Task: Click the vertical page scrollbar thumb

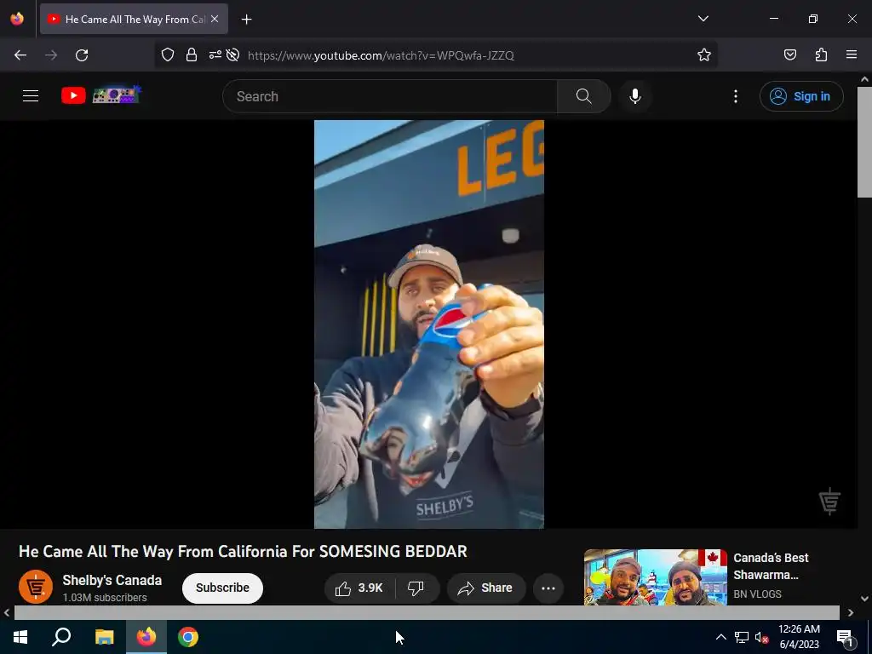Action: point(864,142)
